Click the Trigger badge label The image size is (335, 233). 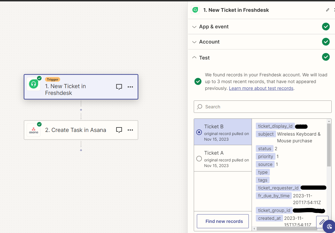(53, 79)
